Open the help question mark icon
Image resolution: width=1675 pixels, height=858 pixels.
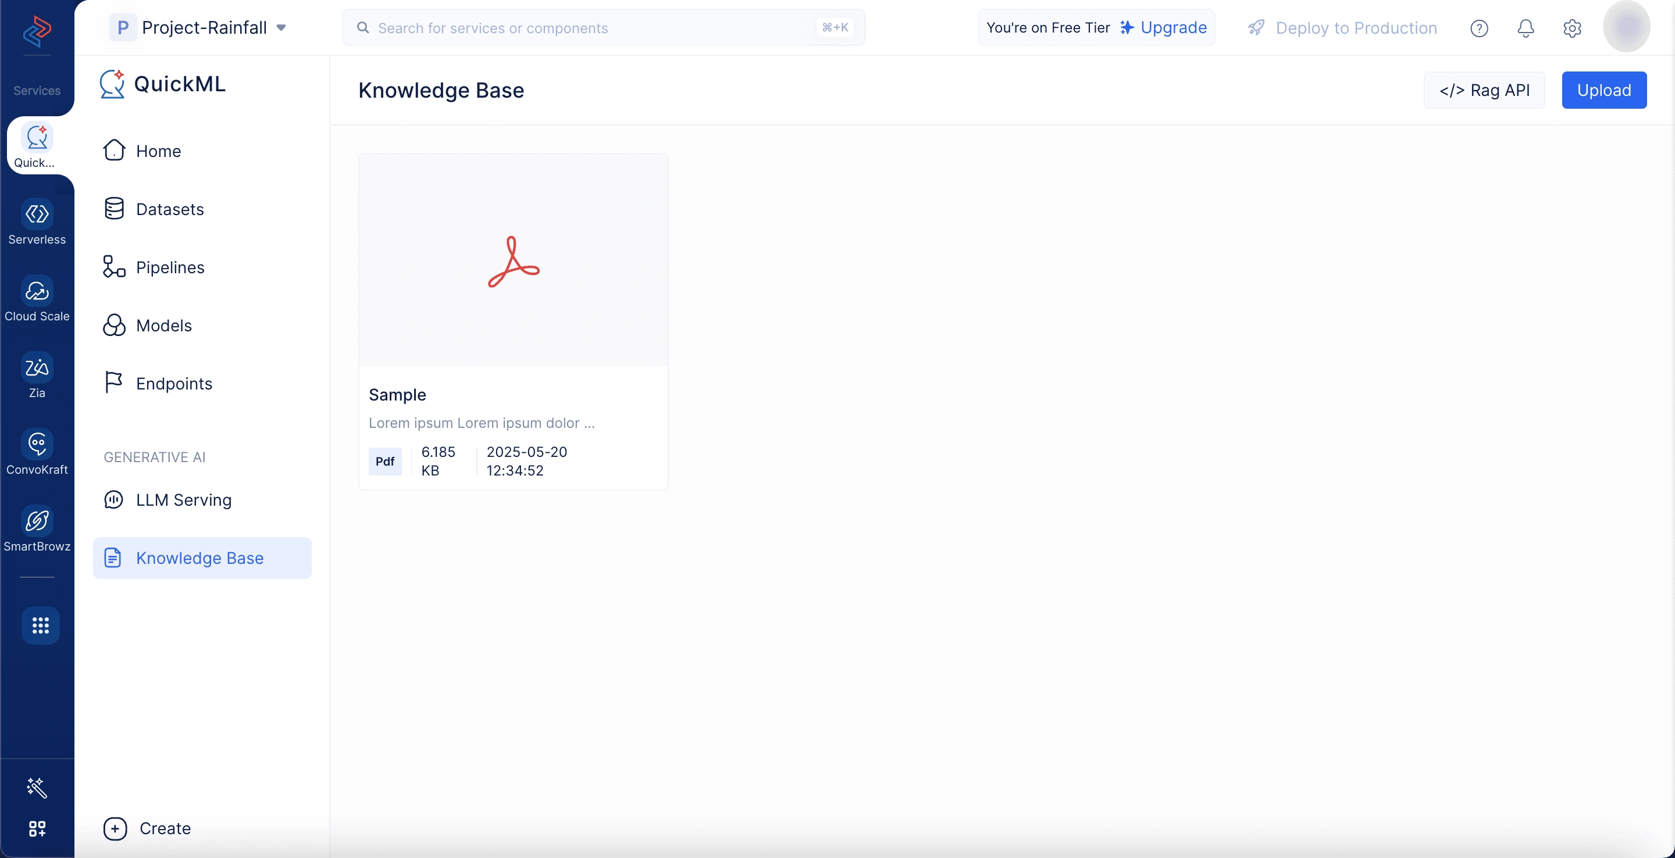pyautogui.click(x=1478, y=28)
